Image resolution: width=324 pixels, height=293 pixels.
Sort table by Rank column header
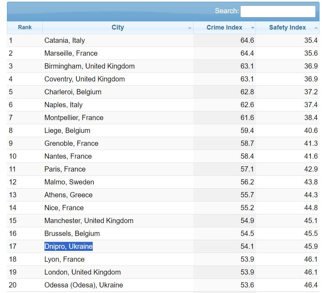click(25, 27)
